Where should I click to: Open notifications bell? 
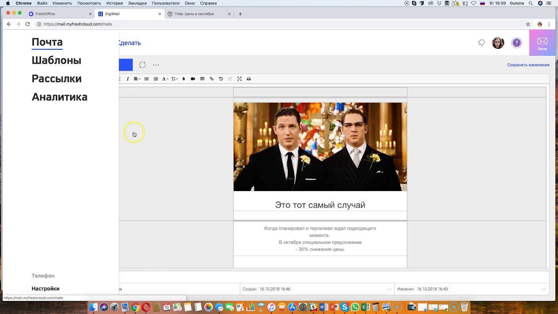(481, 43)
